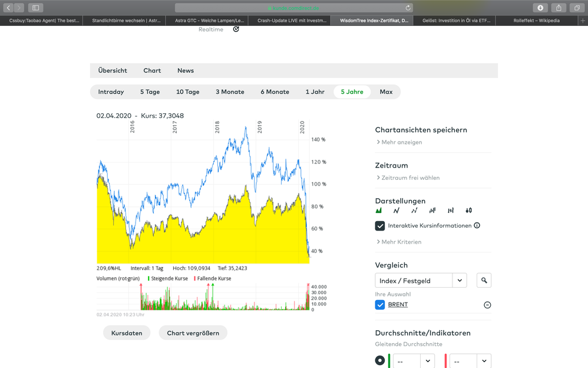This screenshot has width=588, height=368.
Task: Click the Realtime refresh icon
Action: (x=236, y=29)
